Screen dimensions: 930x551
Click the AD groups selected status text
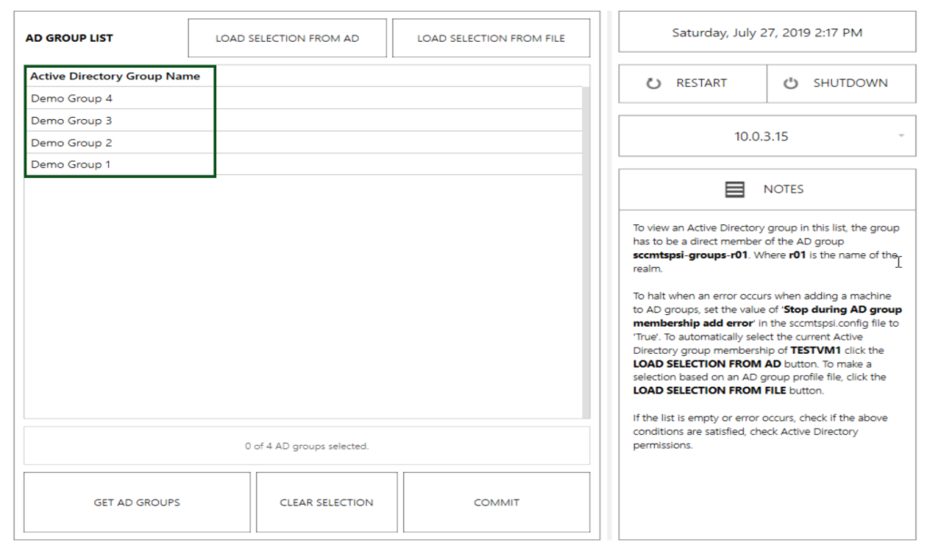[x=307, y=446]
